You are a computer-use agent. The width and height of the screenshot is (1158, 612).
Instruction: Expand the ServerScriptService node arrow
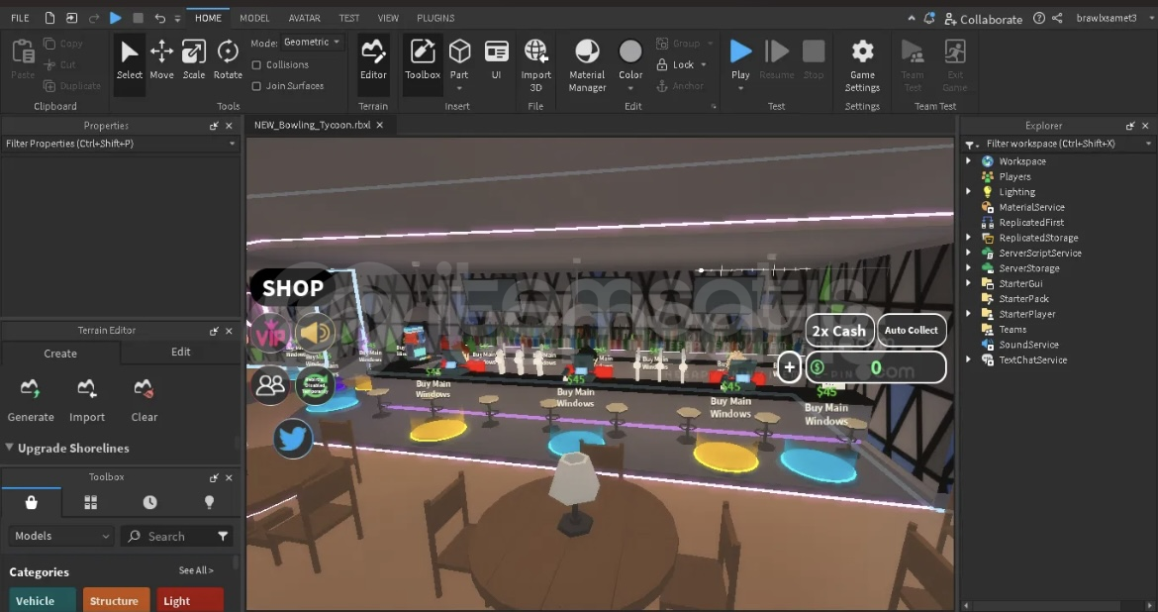(968, 253)
